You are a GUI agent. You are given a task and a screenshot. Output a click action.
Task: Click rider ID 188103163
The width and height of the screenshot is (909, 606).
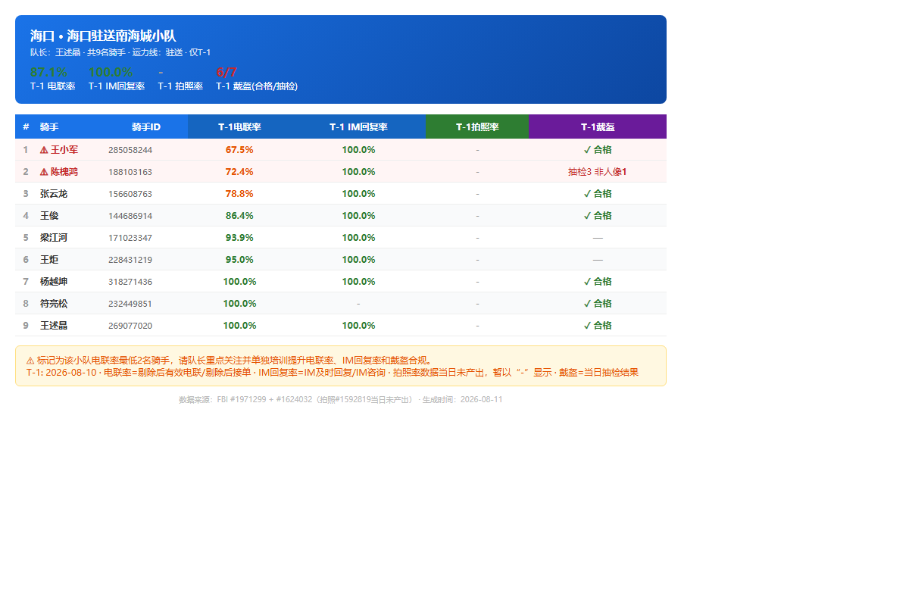[130, 172]
